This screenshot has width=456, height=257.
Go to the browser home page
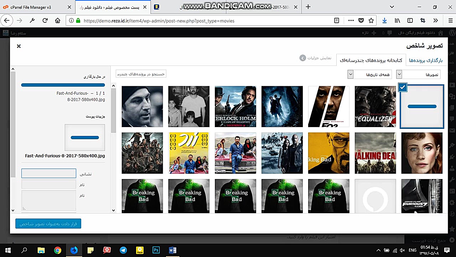point(58,21)
